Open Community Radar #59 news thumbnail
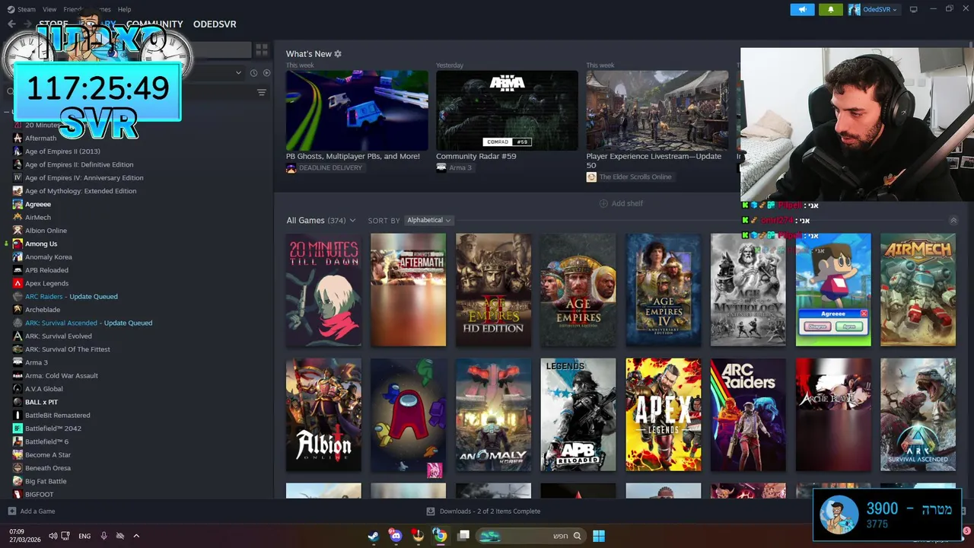The image size is (974, 548). (507, 110)
